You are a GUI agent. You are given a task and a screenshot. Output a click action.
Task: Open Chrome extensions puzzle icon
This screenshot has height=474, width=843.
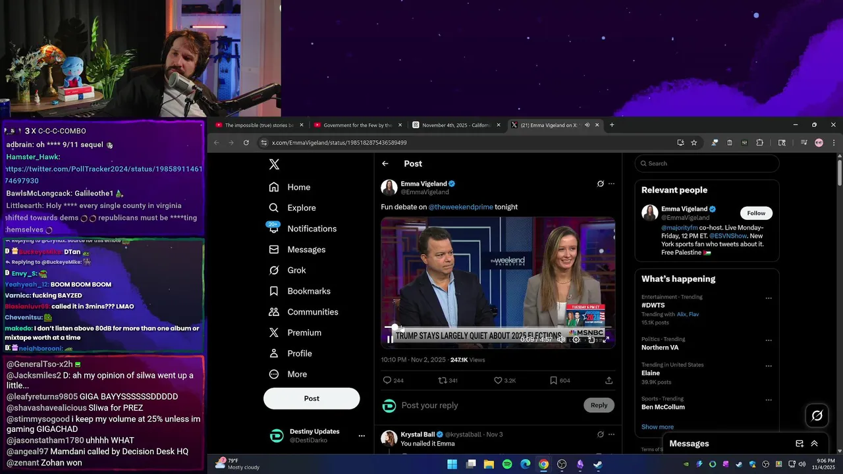[759, 143]
